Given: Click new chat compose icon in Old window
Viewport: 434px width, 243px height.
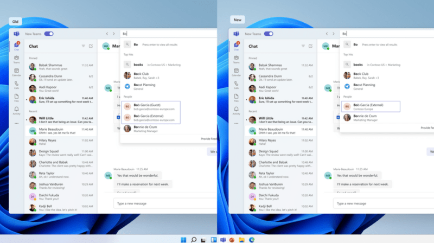Looking at the screenshot, I should (91, 46).
